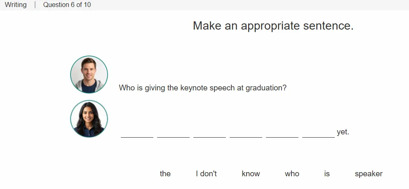Click the female speaker's avatar photo
409x189 pixels.
89,119
